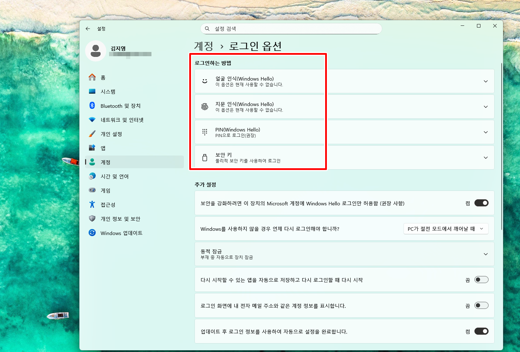The image size is (520, 352).
Task: Click the 계정 breadcrumb link
Action: point(204,46)
